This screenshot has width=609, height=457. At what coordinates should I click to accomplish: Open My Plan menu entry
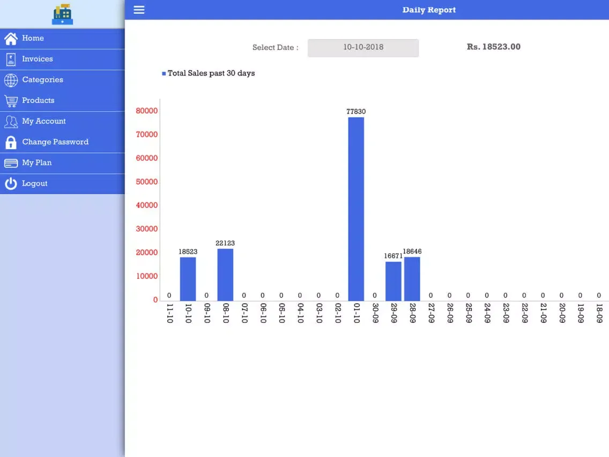pos(62,163)
